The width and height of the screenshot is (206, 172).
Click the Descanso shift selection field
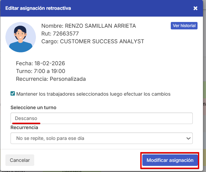click(102, 118)
